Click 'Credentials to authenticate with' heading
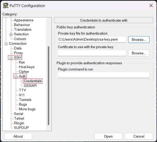 point(104,20)
